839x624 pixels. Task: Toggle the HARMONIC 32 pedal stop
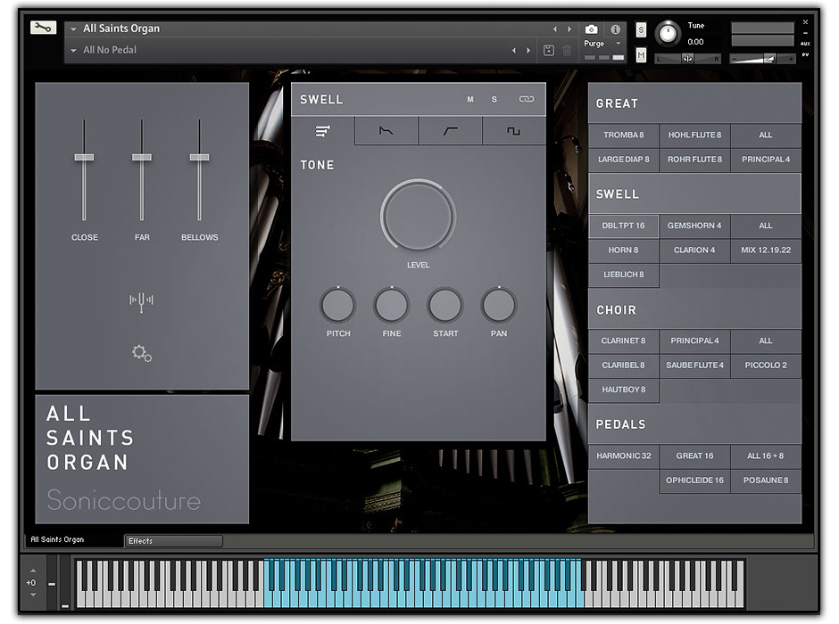click(623, 456)
